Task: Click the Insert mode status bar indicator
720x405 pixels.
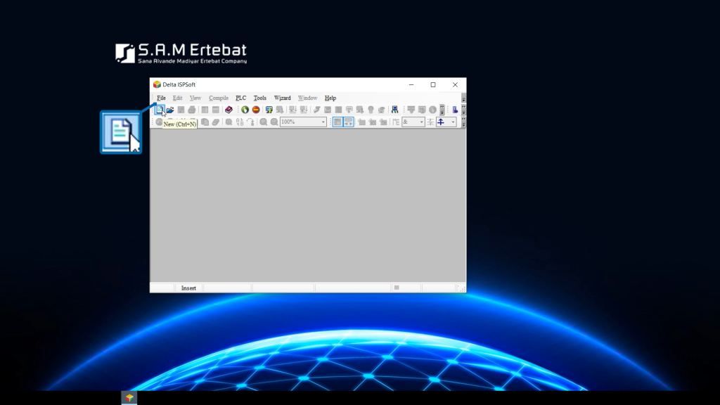Action: (x=188, y=288)
